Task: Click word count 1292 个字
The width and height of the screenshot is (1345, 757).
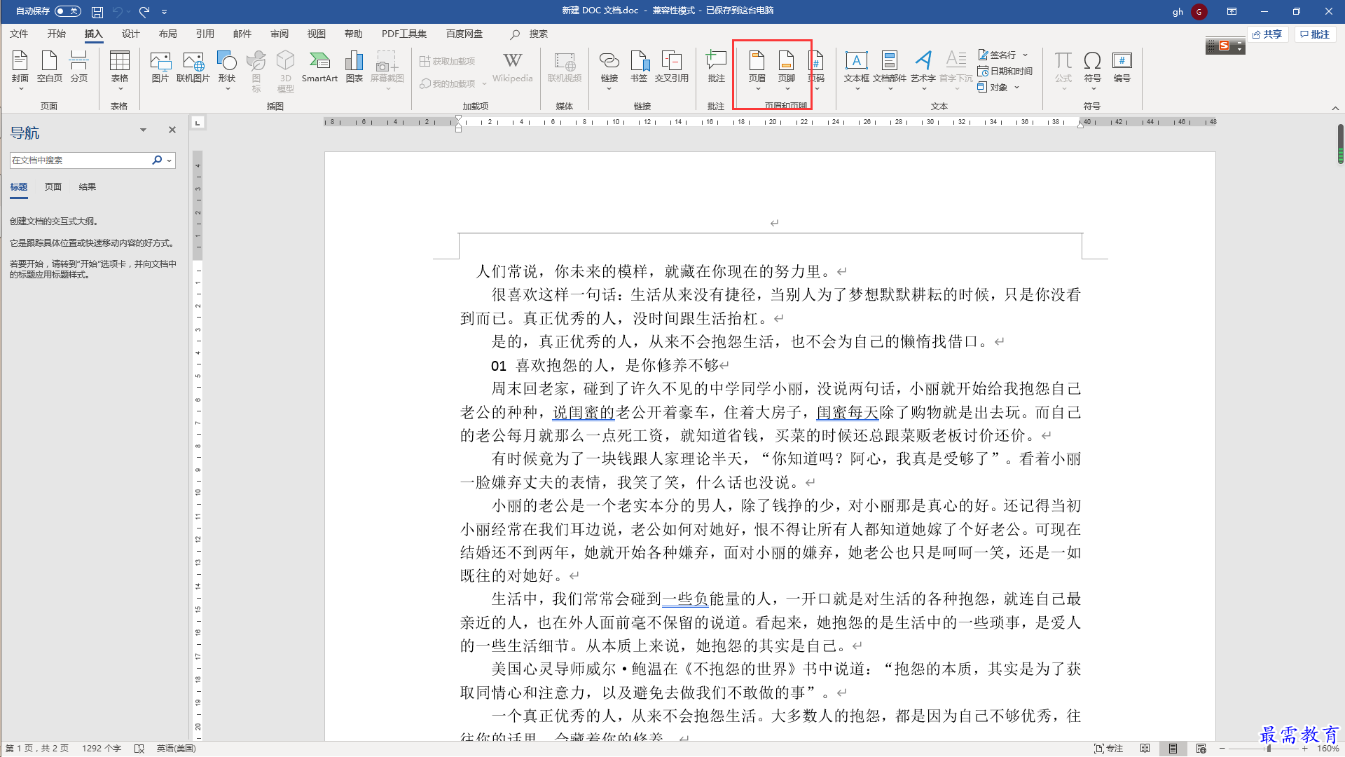Action: pyautogui.click(x=102, y=749)
